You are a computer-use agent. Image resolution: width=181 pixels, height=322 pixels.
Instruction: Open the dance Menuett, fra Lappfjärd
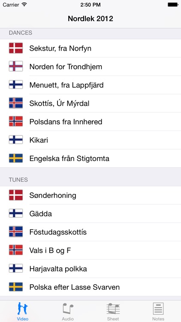[90, 85]
